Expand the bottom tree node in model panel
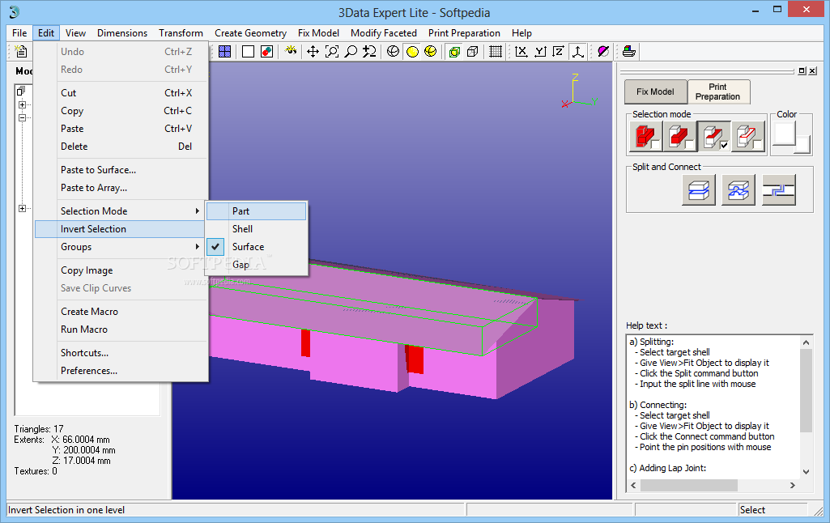The width and height of the screenshot is (830, 523). [22, 209]
